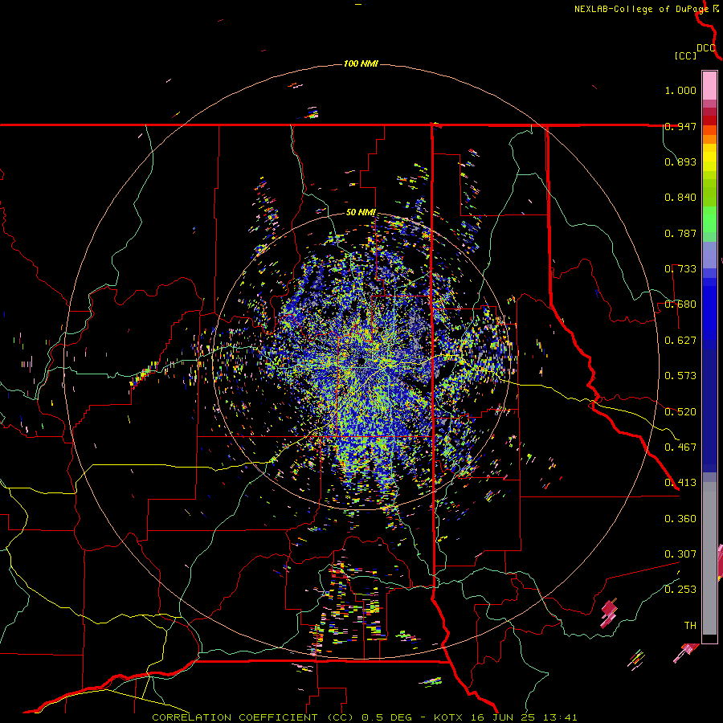Pick the yellow swatch beside 0.893
This screenshot has width=723, height=723.
click(709, 161)
